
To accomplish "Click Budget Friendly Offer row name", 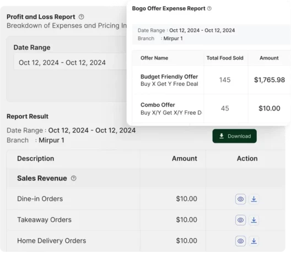I will tap(169, 76).
